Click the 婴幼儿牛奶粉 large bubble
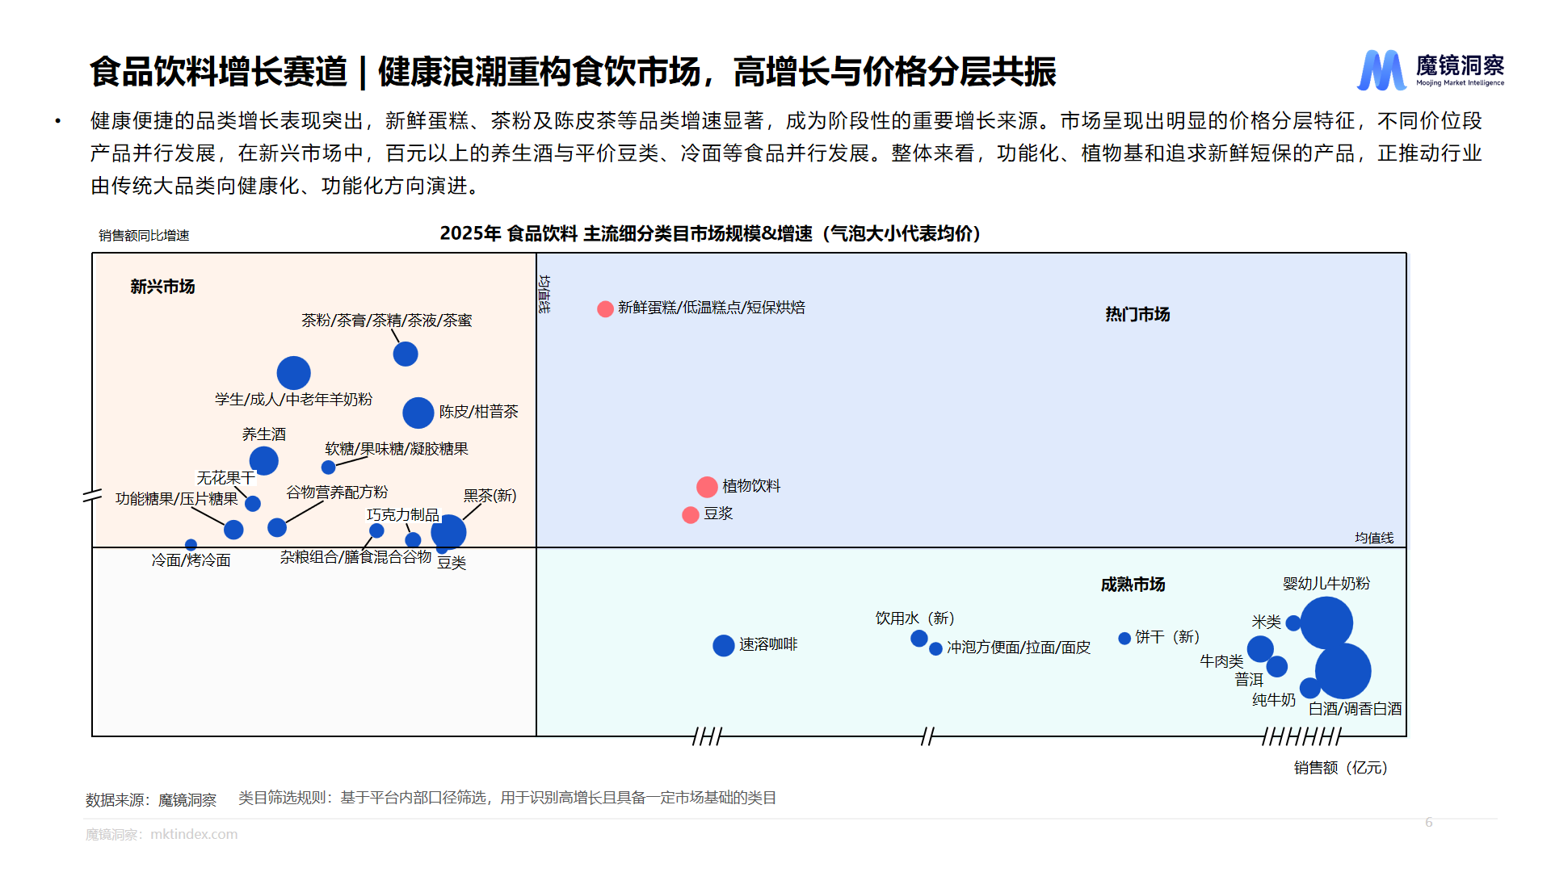1551x872 pixels. pyautogui.click(x=1326, y=623)
